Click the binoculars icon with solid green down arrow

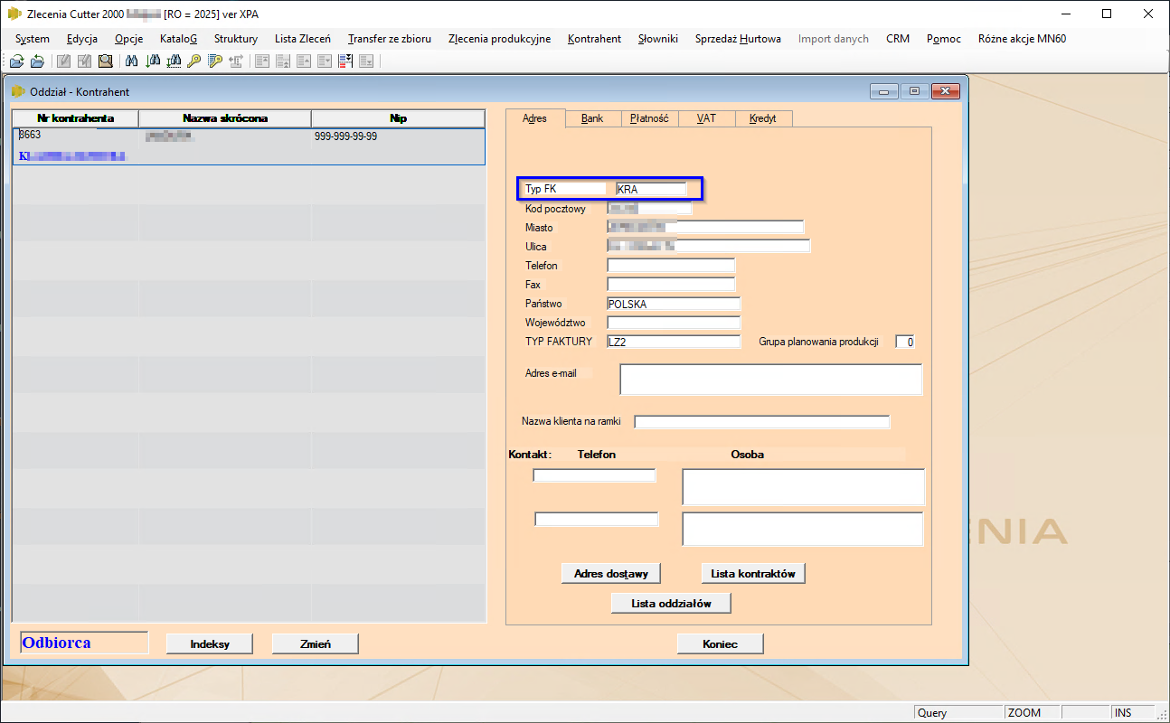[x=153, y=61]
